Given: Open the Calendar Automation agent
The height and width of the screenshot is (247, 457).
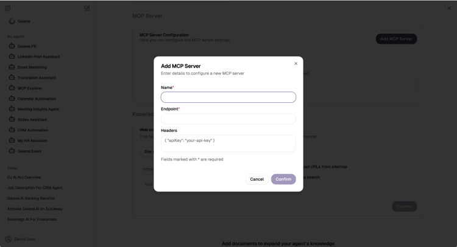Looking at the screenshot, I should (37, 99).
